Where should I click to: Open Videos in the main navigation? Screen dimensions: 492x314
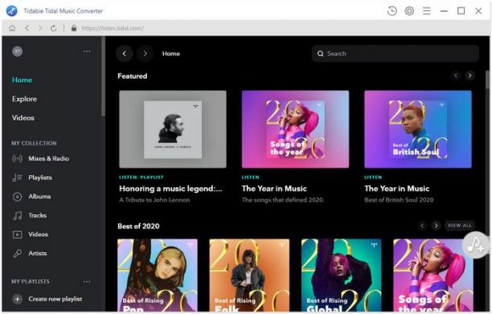(x=23, y=118)
